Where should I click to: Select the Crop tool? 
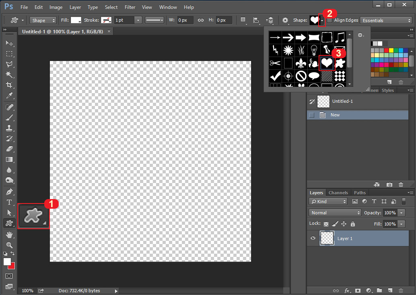coord(9,85)
